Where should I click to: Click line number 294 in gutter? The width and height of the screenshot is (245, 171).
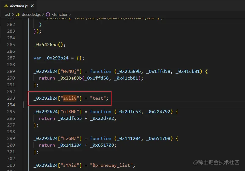pos(11,105)
